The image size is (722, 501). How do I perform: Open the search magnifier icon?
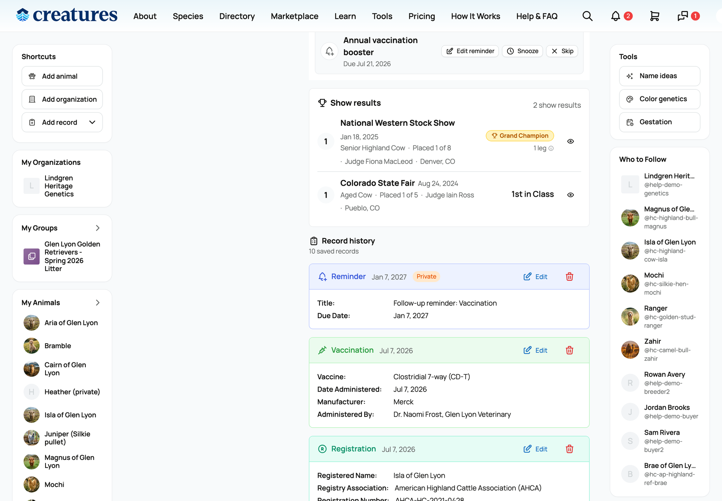click(x=587, y=16)
